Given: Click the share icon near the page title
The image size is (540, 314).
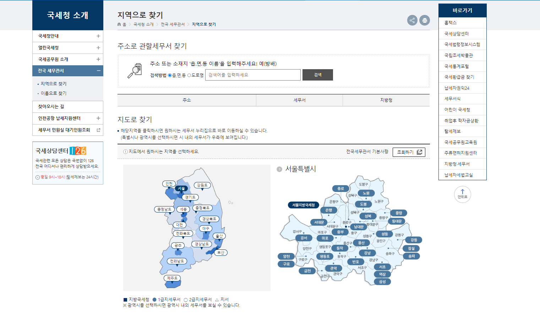Looking at the screenshot, I should [412, 21].
